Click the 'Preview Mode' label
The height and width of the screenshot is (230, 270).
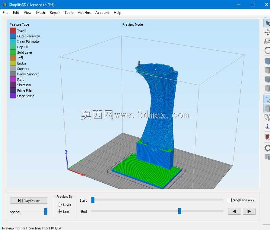pos(133,24)
